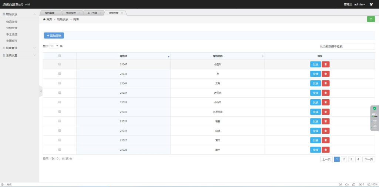Image resolution: width=379 pixels, height=187 pixels.
Task: Collapse the sidebar with the left arrow handle
Action: pos(41,91)
